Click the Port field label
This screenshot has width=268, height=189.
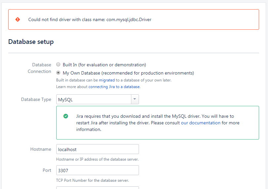tap(47, 170)
